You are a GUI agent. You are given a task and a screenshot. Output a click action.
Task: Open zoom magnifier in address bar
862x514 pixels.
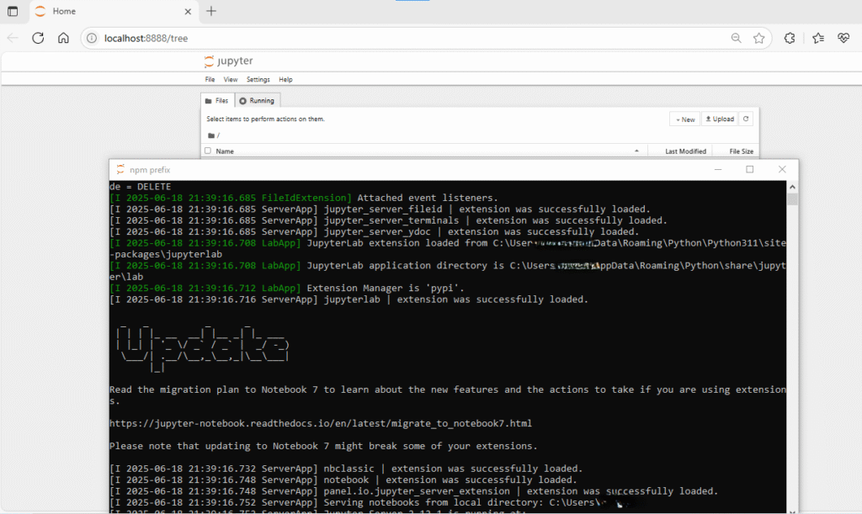pyautogui.click(x=736, y=38)
